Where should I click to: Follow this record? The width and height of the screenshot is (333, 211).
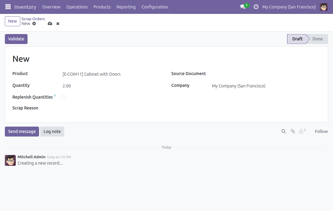tap(321, 131)
